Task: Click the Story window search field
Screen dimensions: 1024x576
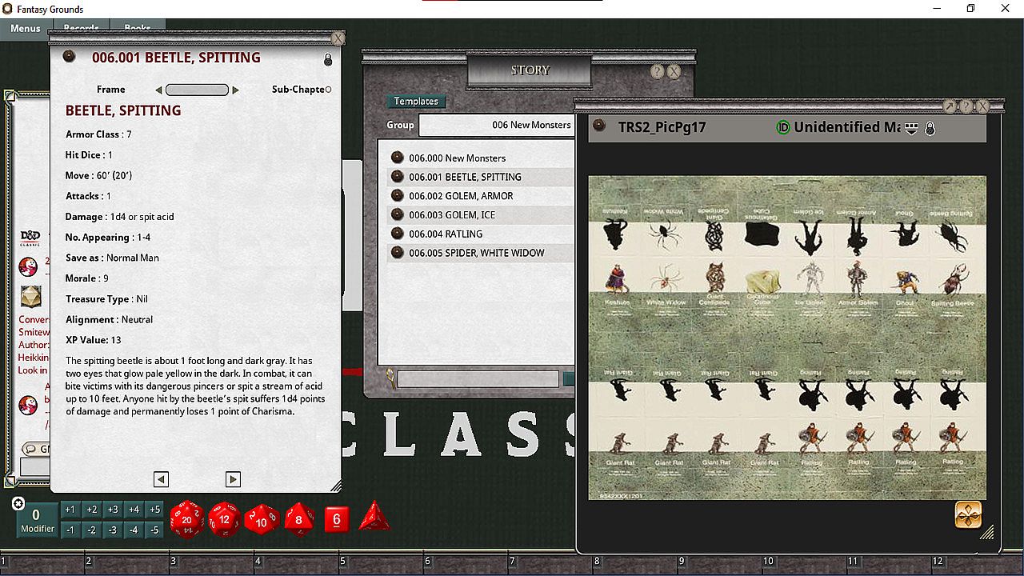Action: pyautogui.click(x=478, y=378)
